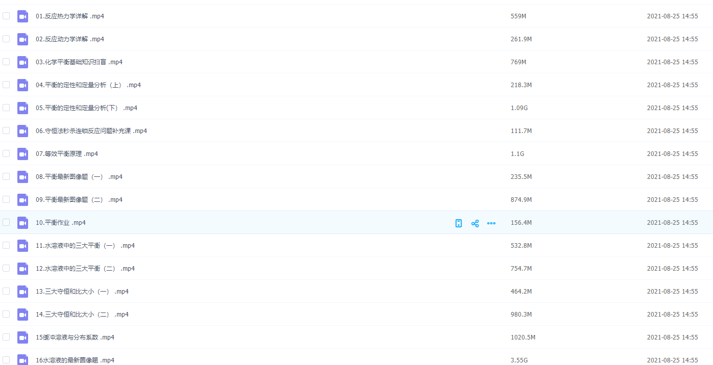Tick checkbox for 02.反应动力学详解.mp4
This screenshot has height=365, width=713.
point(6,39)
